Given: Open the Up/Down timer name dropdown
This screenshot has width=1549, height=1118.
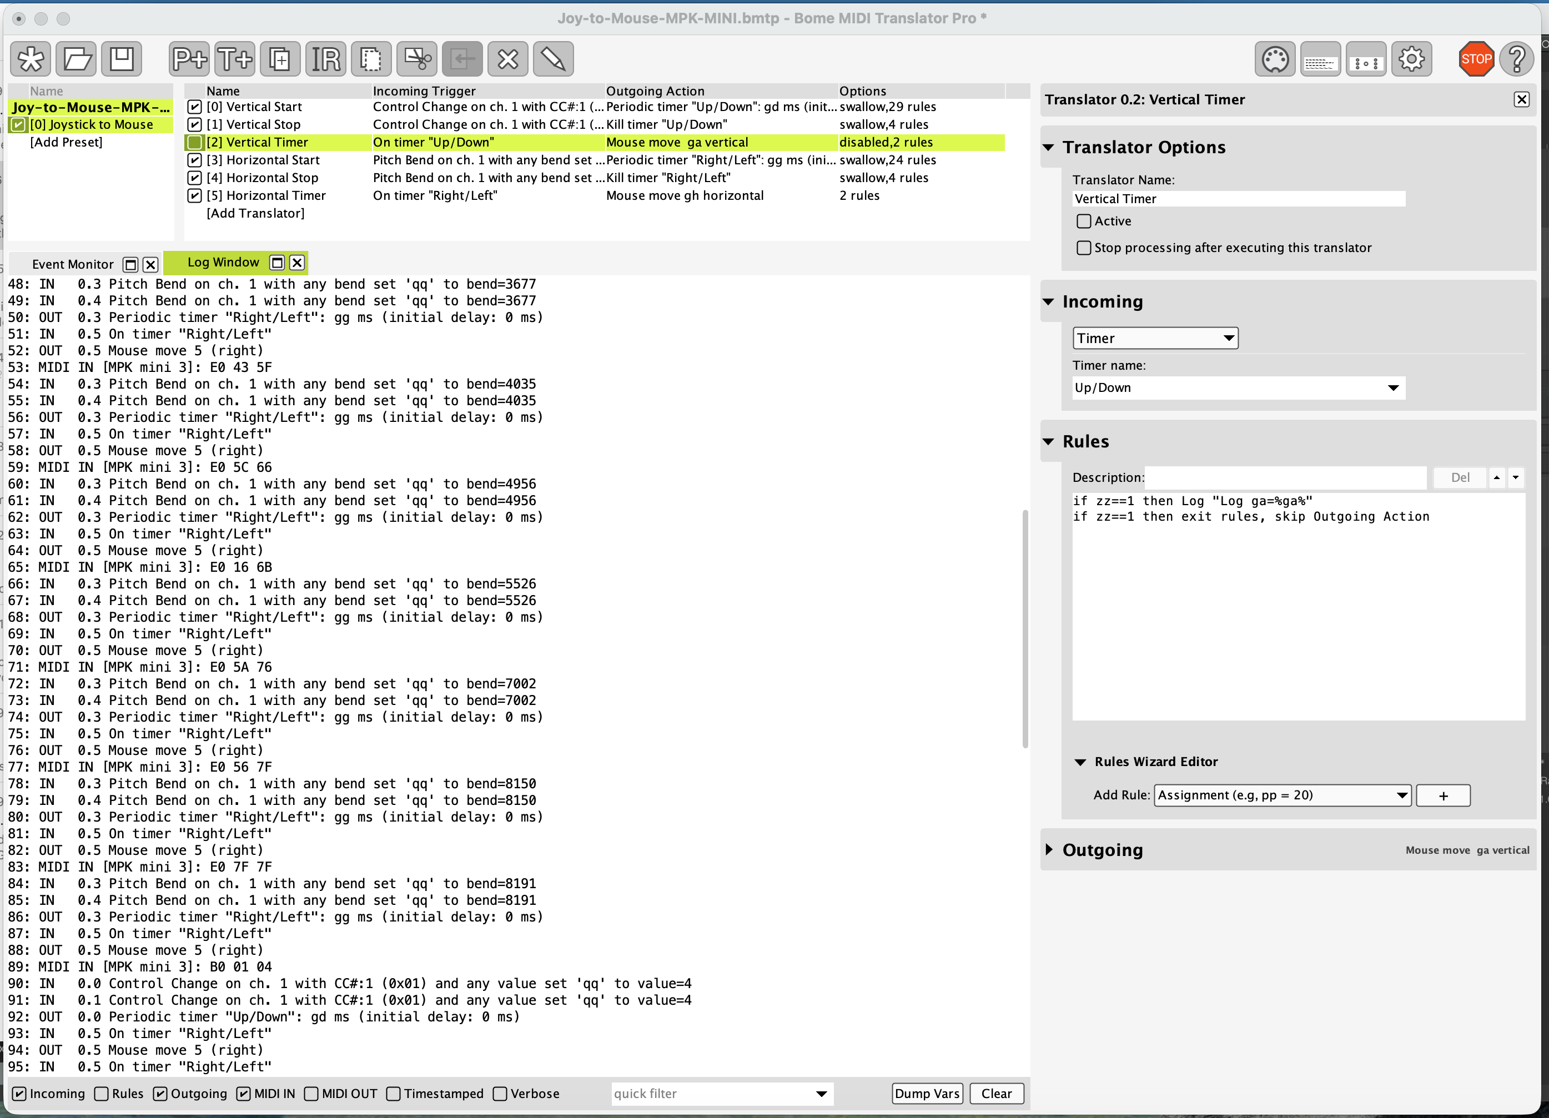Looking at the screenshot, I should point(1238,388).
